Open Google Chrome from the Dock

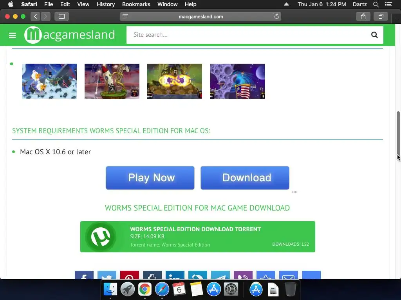145,289
